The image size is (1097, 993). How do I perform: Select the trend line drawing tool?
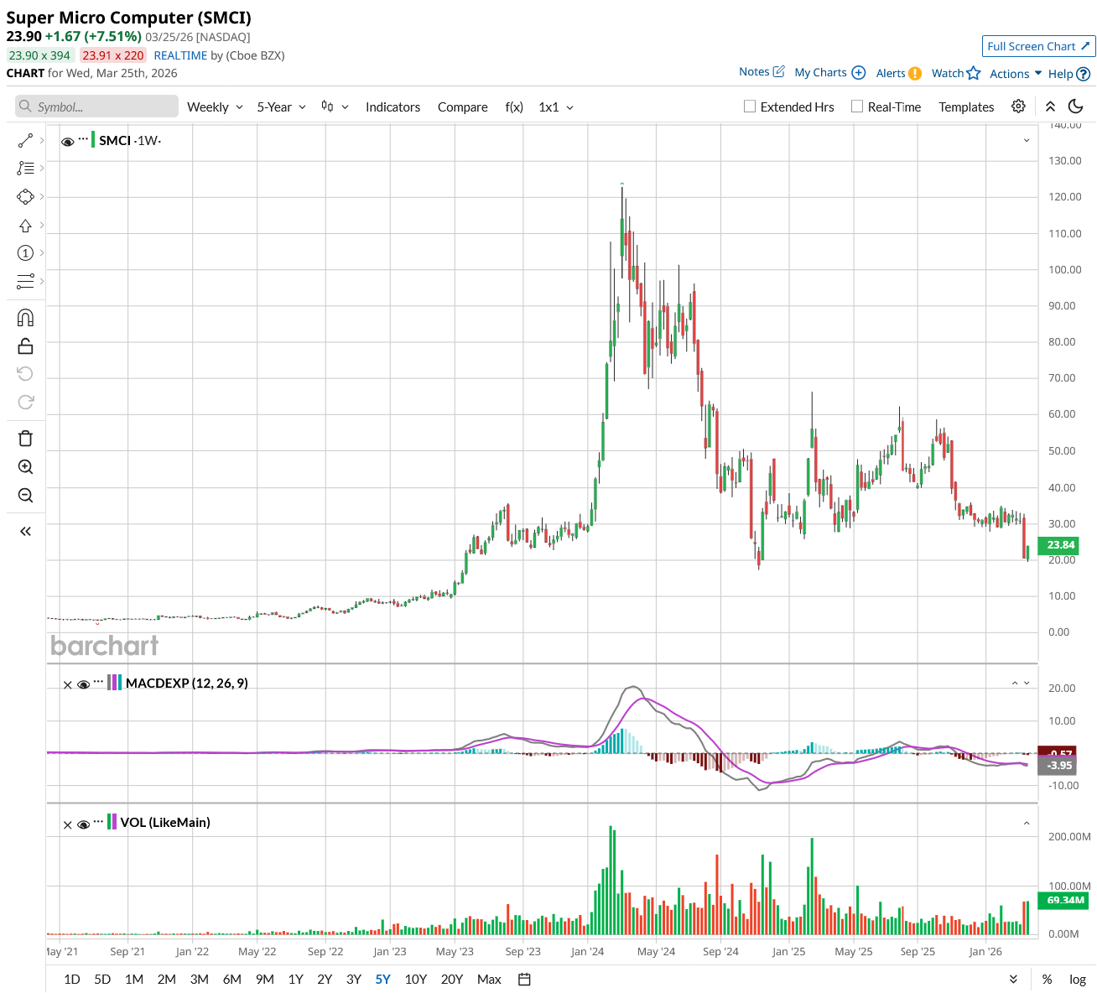point(25,140)
